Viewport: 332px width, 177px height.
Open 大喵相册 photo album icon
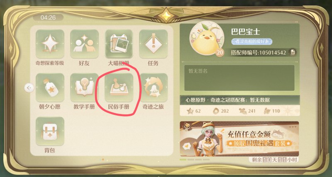click(119, 44)
